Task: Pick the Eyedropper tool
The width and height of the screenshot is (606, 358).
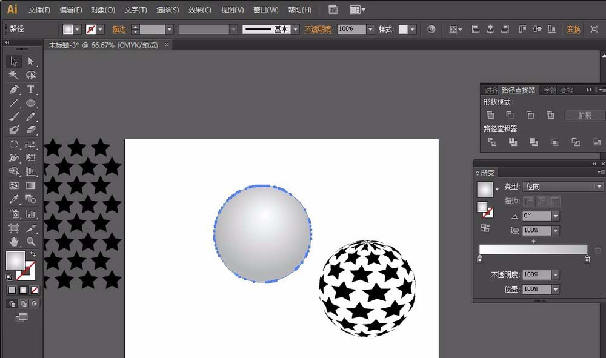Action: 14,200
